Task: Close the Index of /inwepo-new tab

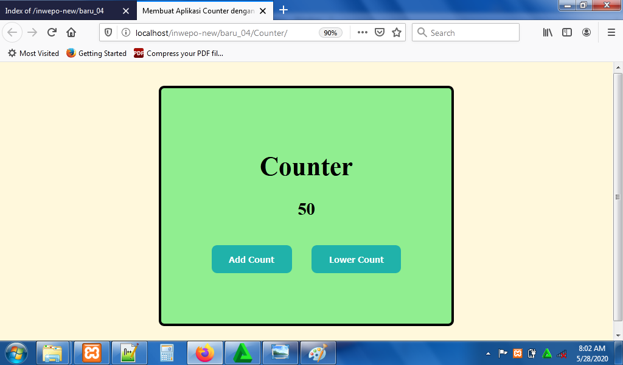Action: tap(126, 11)
